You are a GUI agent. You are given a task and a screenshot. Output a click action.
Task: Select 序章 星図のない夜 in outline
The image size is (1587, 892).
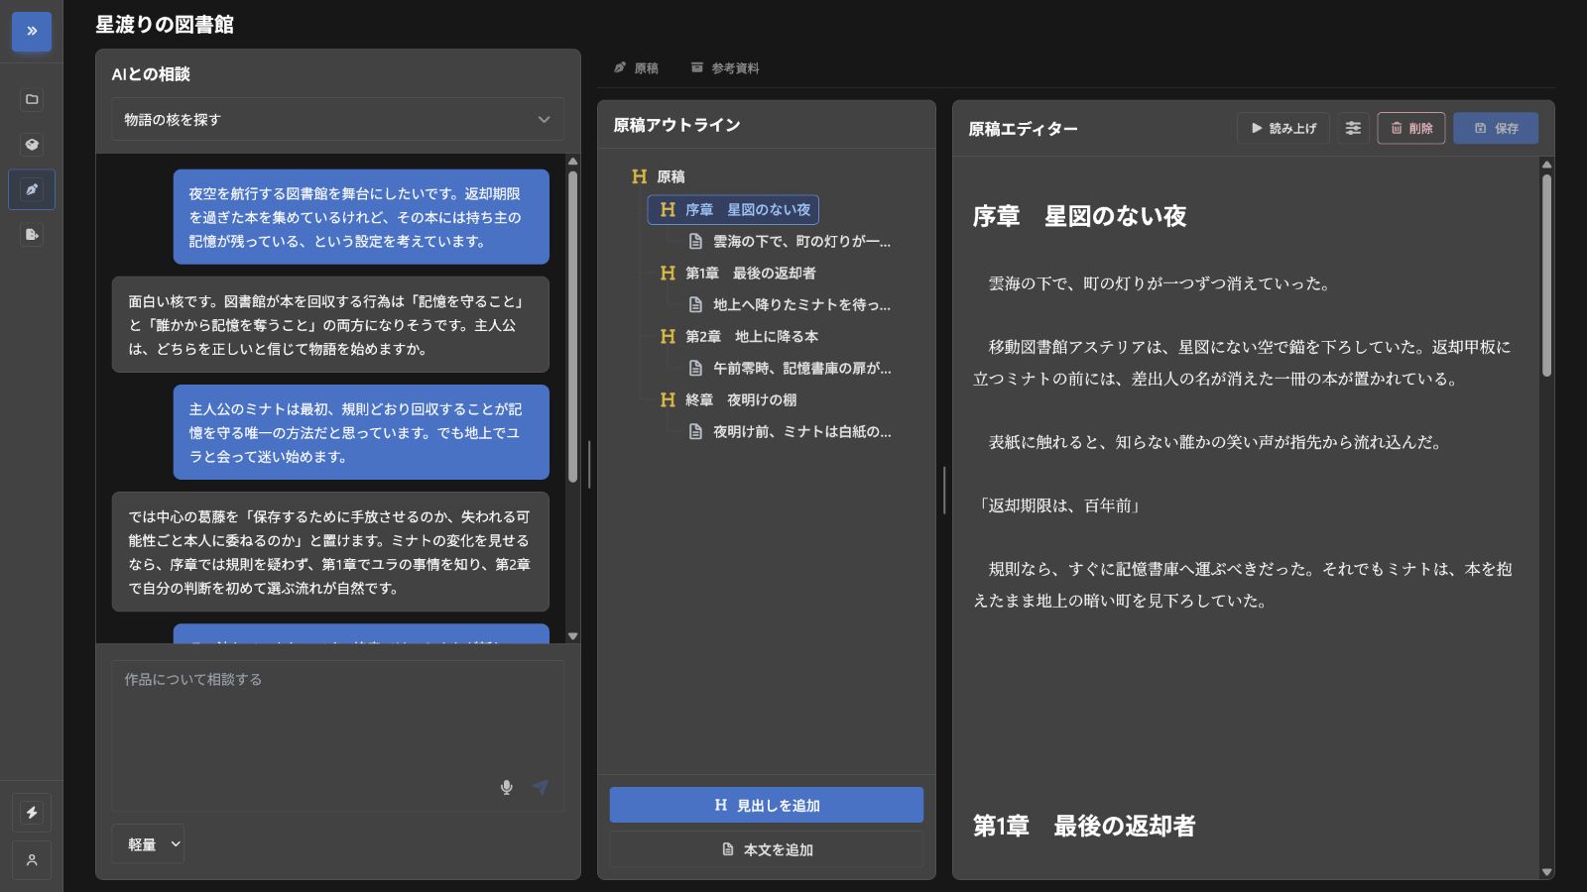click(733, 210)
